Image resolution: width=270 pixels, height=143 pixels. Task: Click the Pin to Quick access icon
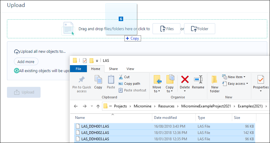(82, 80)
